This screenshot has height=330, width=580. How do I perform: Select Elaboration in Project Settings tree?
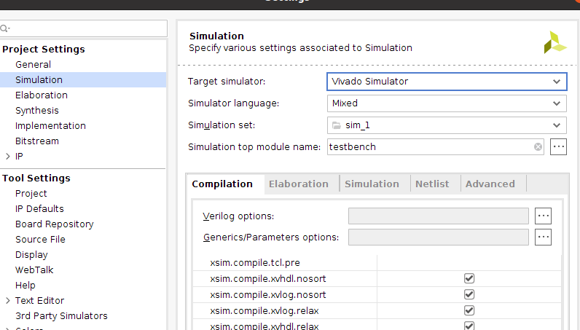[42, 95]
